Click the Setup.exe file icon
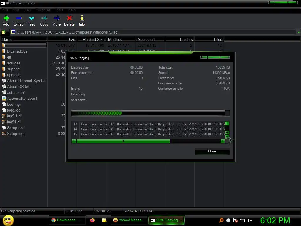 click(4, 134)
